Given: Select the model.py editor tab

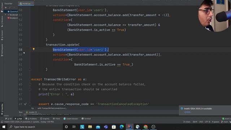Looking at the screenshot, I should 26,4.
